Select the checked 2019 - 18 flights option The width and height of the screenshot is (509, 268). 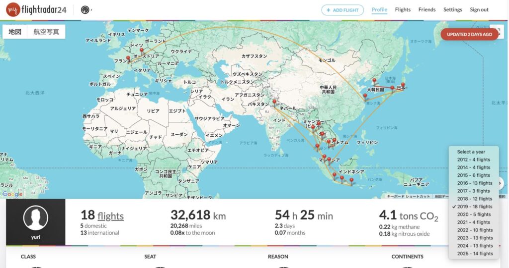tap(475, 207)
